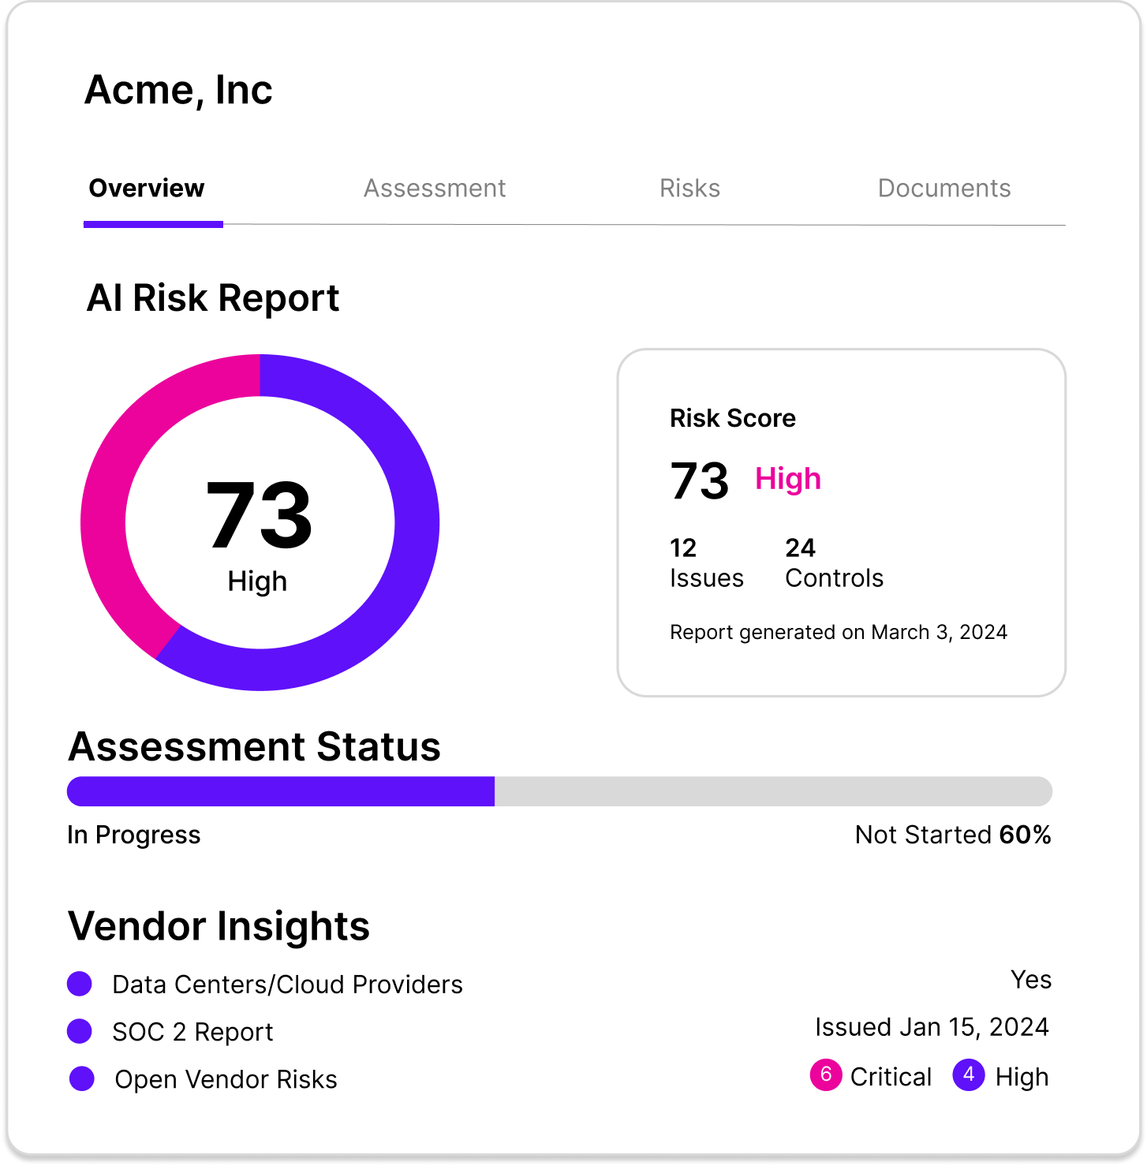Click the purple segment of the risk donut
1147x1166 pixels.
(x=410, y=552)
